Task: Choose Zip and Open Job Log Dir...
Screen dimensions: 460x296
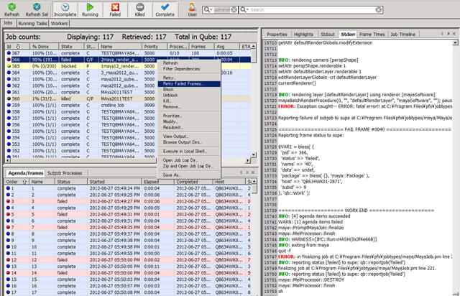Action: [x=189, y=166]
